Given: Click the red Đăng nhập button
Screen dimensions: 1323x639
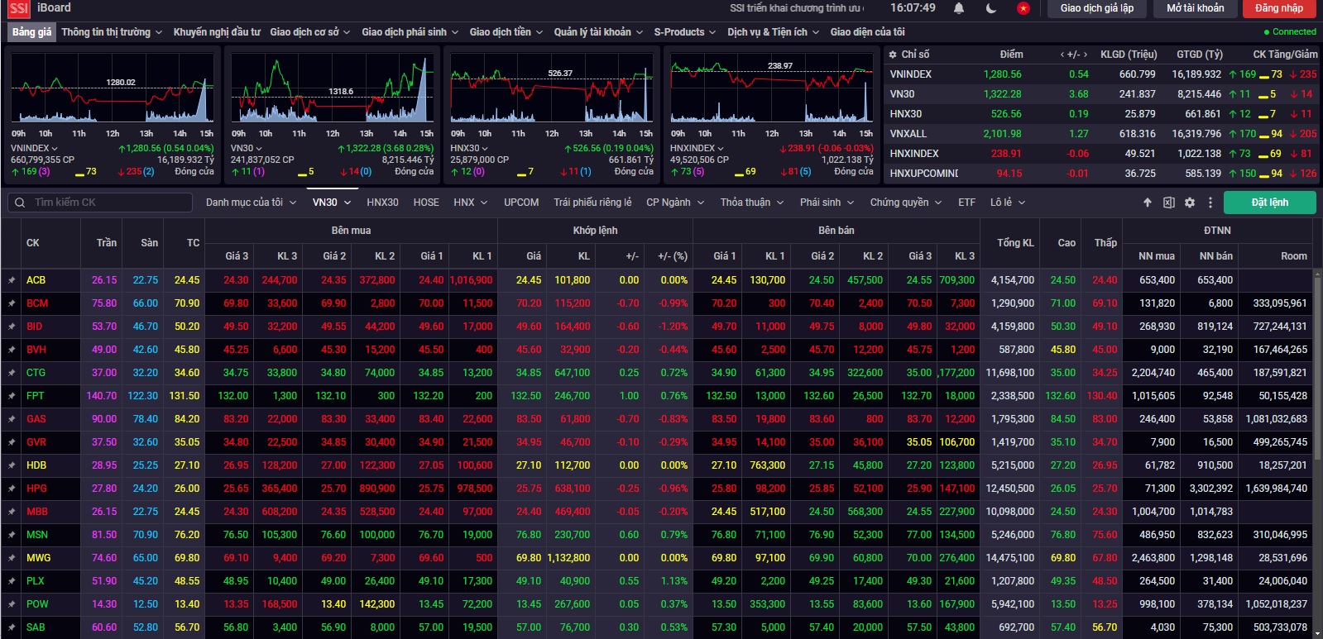Looking at the screenshot, I should pyautogui.click(x=1279, y=8).
